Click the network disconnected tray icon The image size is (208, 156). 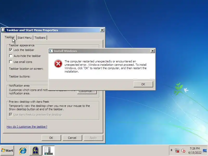pyautogui.click(x=177, y=151)
